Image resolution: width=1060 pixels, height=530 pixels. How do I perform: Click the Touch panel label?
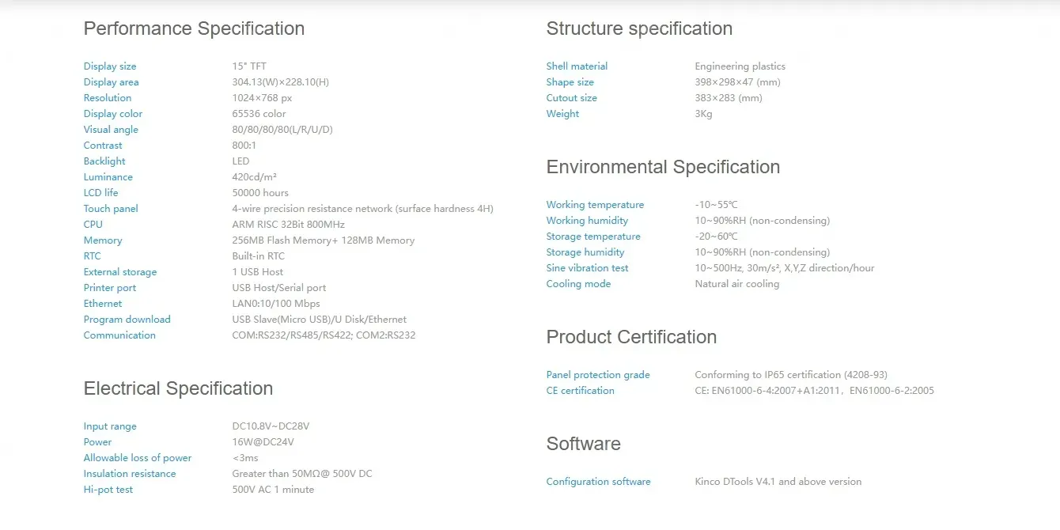pyautogui.click(x=111, y=209)
